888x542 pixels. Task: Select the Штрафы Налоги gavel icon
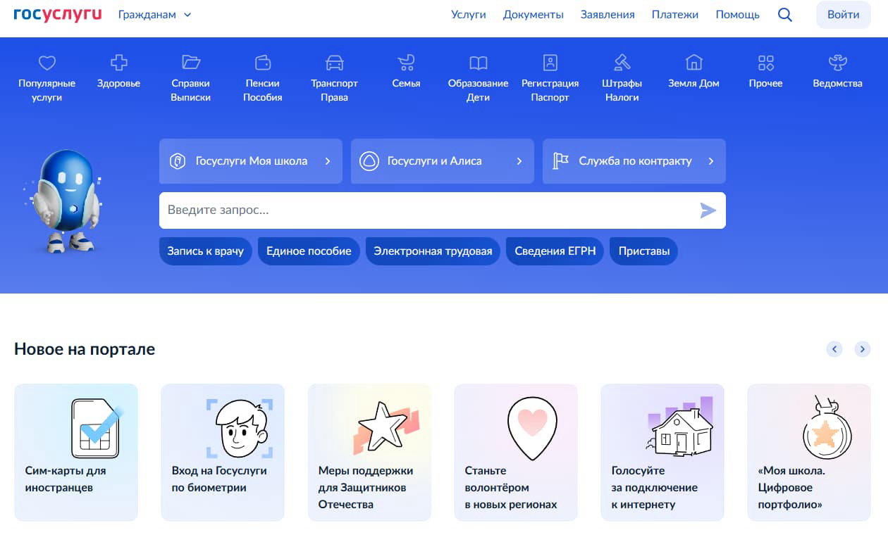pyautogui.click(x=622, y=63)
